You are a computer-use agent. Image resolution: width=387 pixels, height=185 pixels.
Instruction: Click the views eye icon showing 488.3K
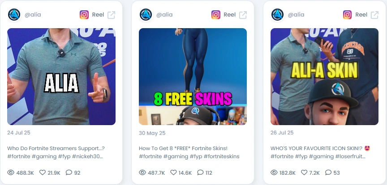pos(11,172)
